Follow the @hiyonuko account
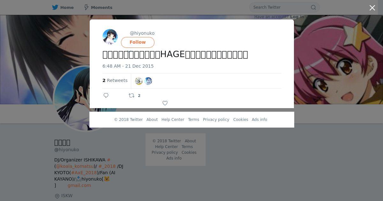Viewport: 383px width, 201px height. click(x=138, y=42)
